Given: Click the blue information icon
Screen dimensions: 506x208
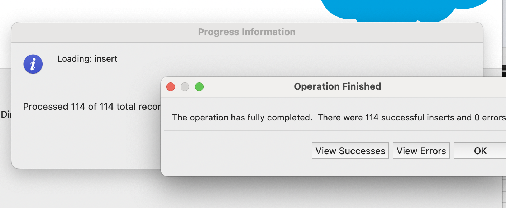Looking at the screenshot, I should coord(33,65).
